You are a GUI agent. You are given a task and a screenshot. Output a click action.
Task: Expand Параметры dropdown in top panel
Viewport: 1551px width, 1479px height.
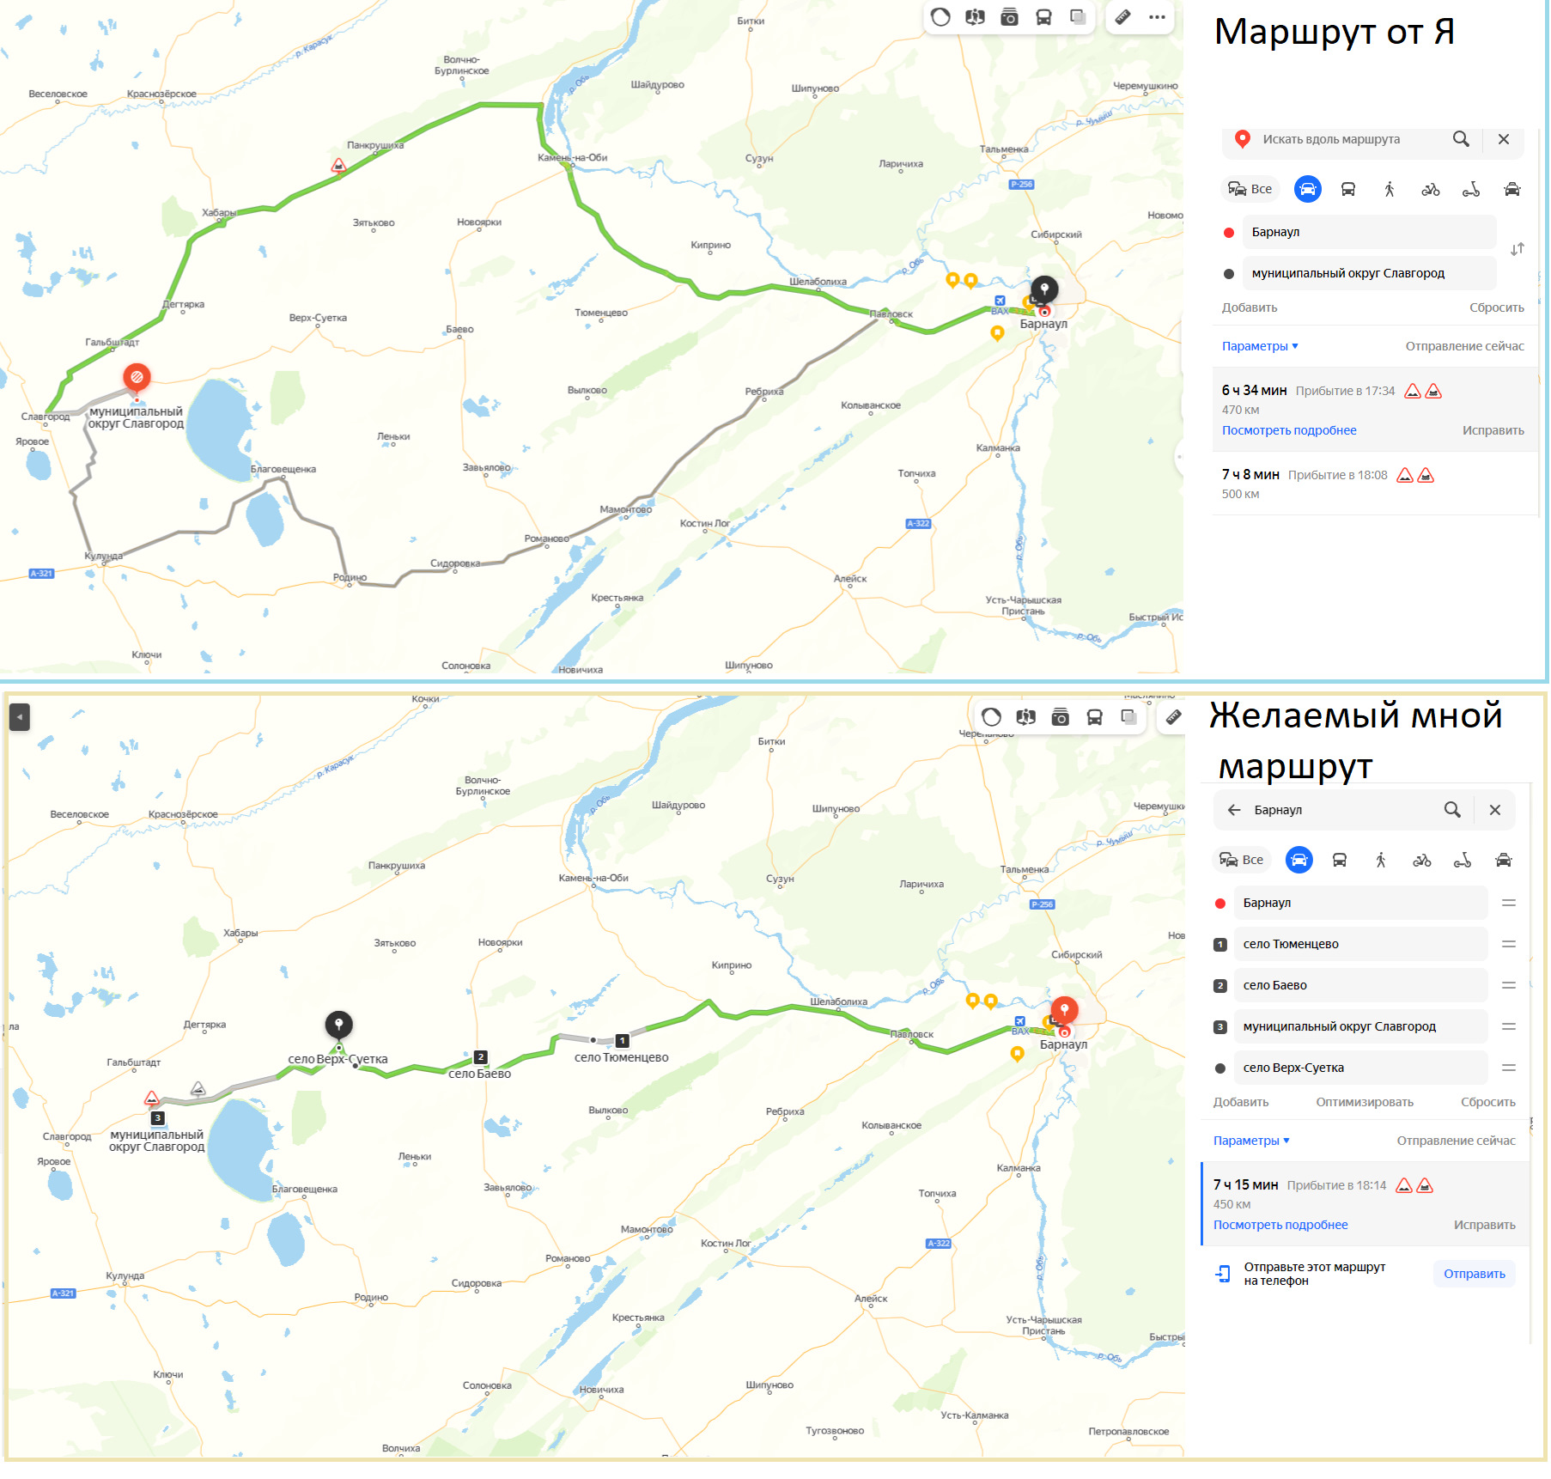point(1260,346)
